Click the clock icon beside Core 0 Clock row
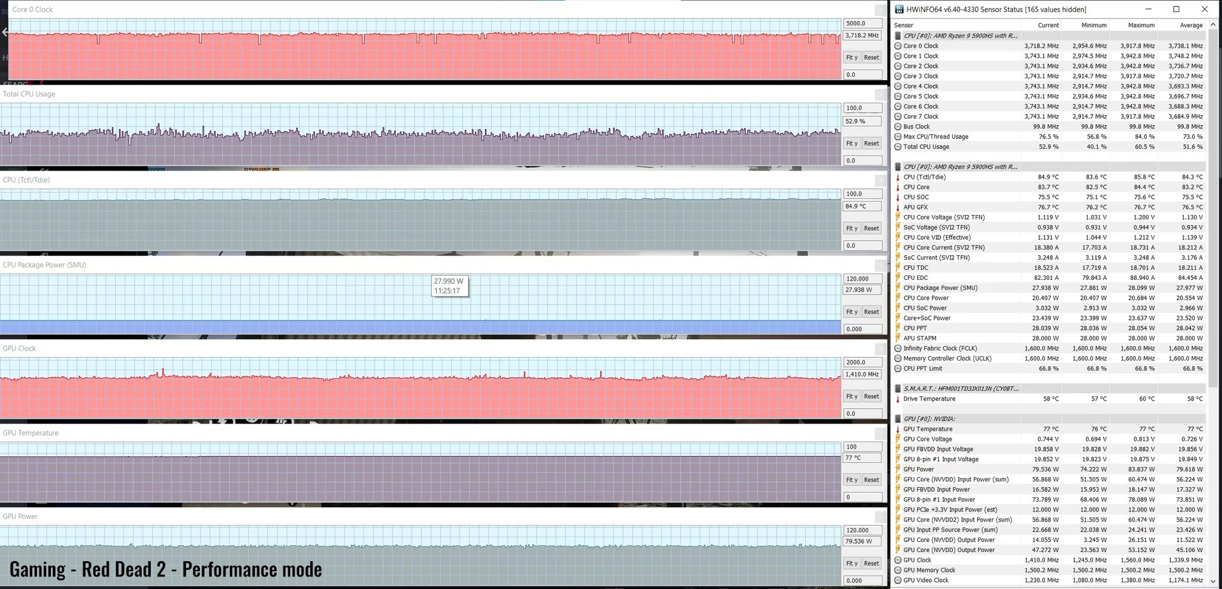 click(898, 46)
